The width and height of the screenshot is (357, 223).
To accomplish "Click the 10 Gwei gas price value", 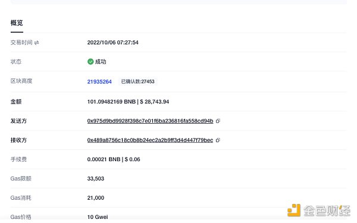I will point(98,217).
